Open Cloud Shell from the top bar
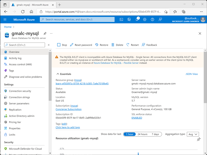The width and height of the screenshot is (207, 155). 121,20
